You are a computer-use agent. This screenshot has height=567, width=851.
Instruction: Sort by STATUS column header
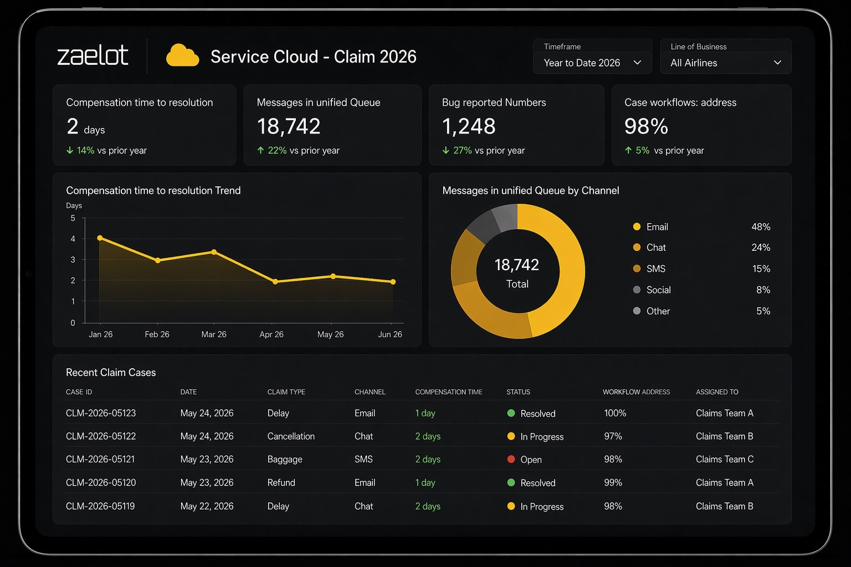pyautogui.click(x=518, y=392)
